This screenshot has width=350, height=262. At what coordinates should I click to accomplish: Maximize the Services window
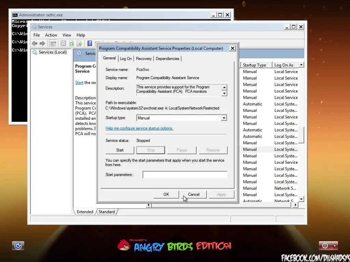pyautogui.click(x=294, y=27)
